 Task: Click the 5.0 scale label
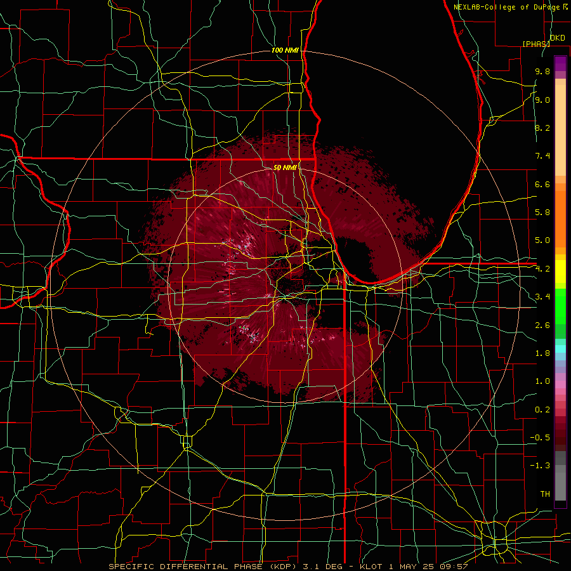pos(542,240)
